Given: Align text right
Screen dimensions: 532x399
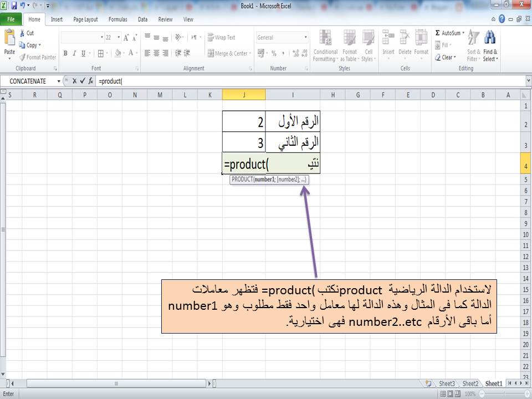Looking at the screenshot, I should (166, 53).
